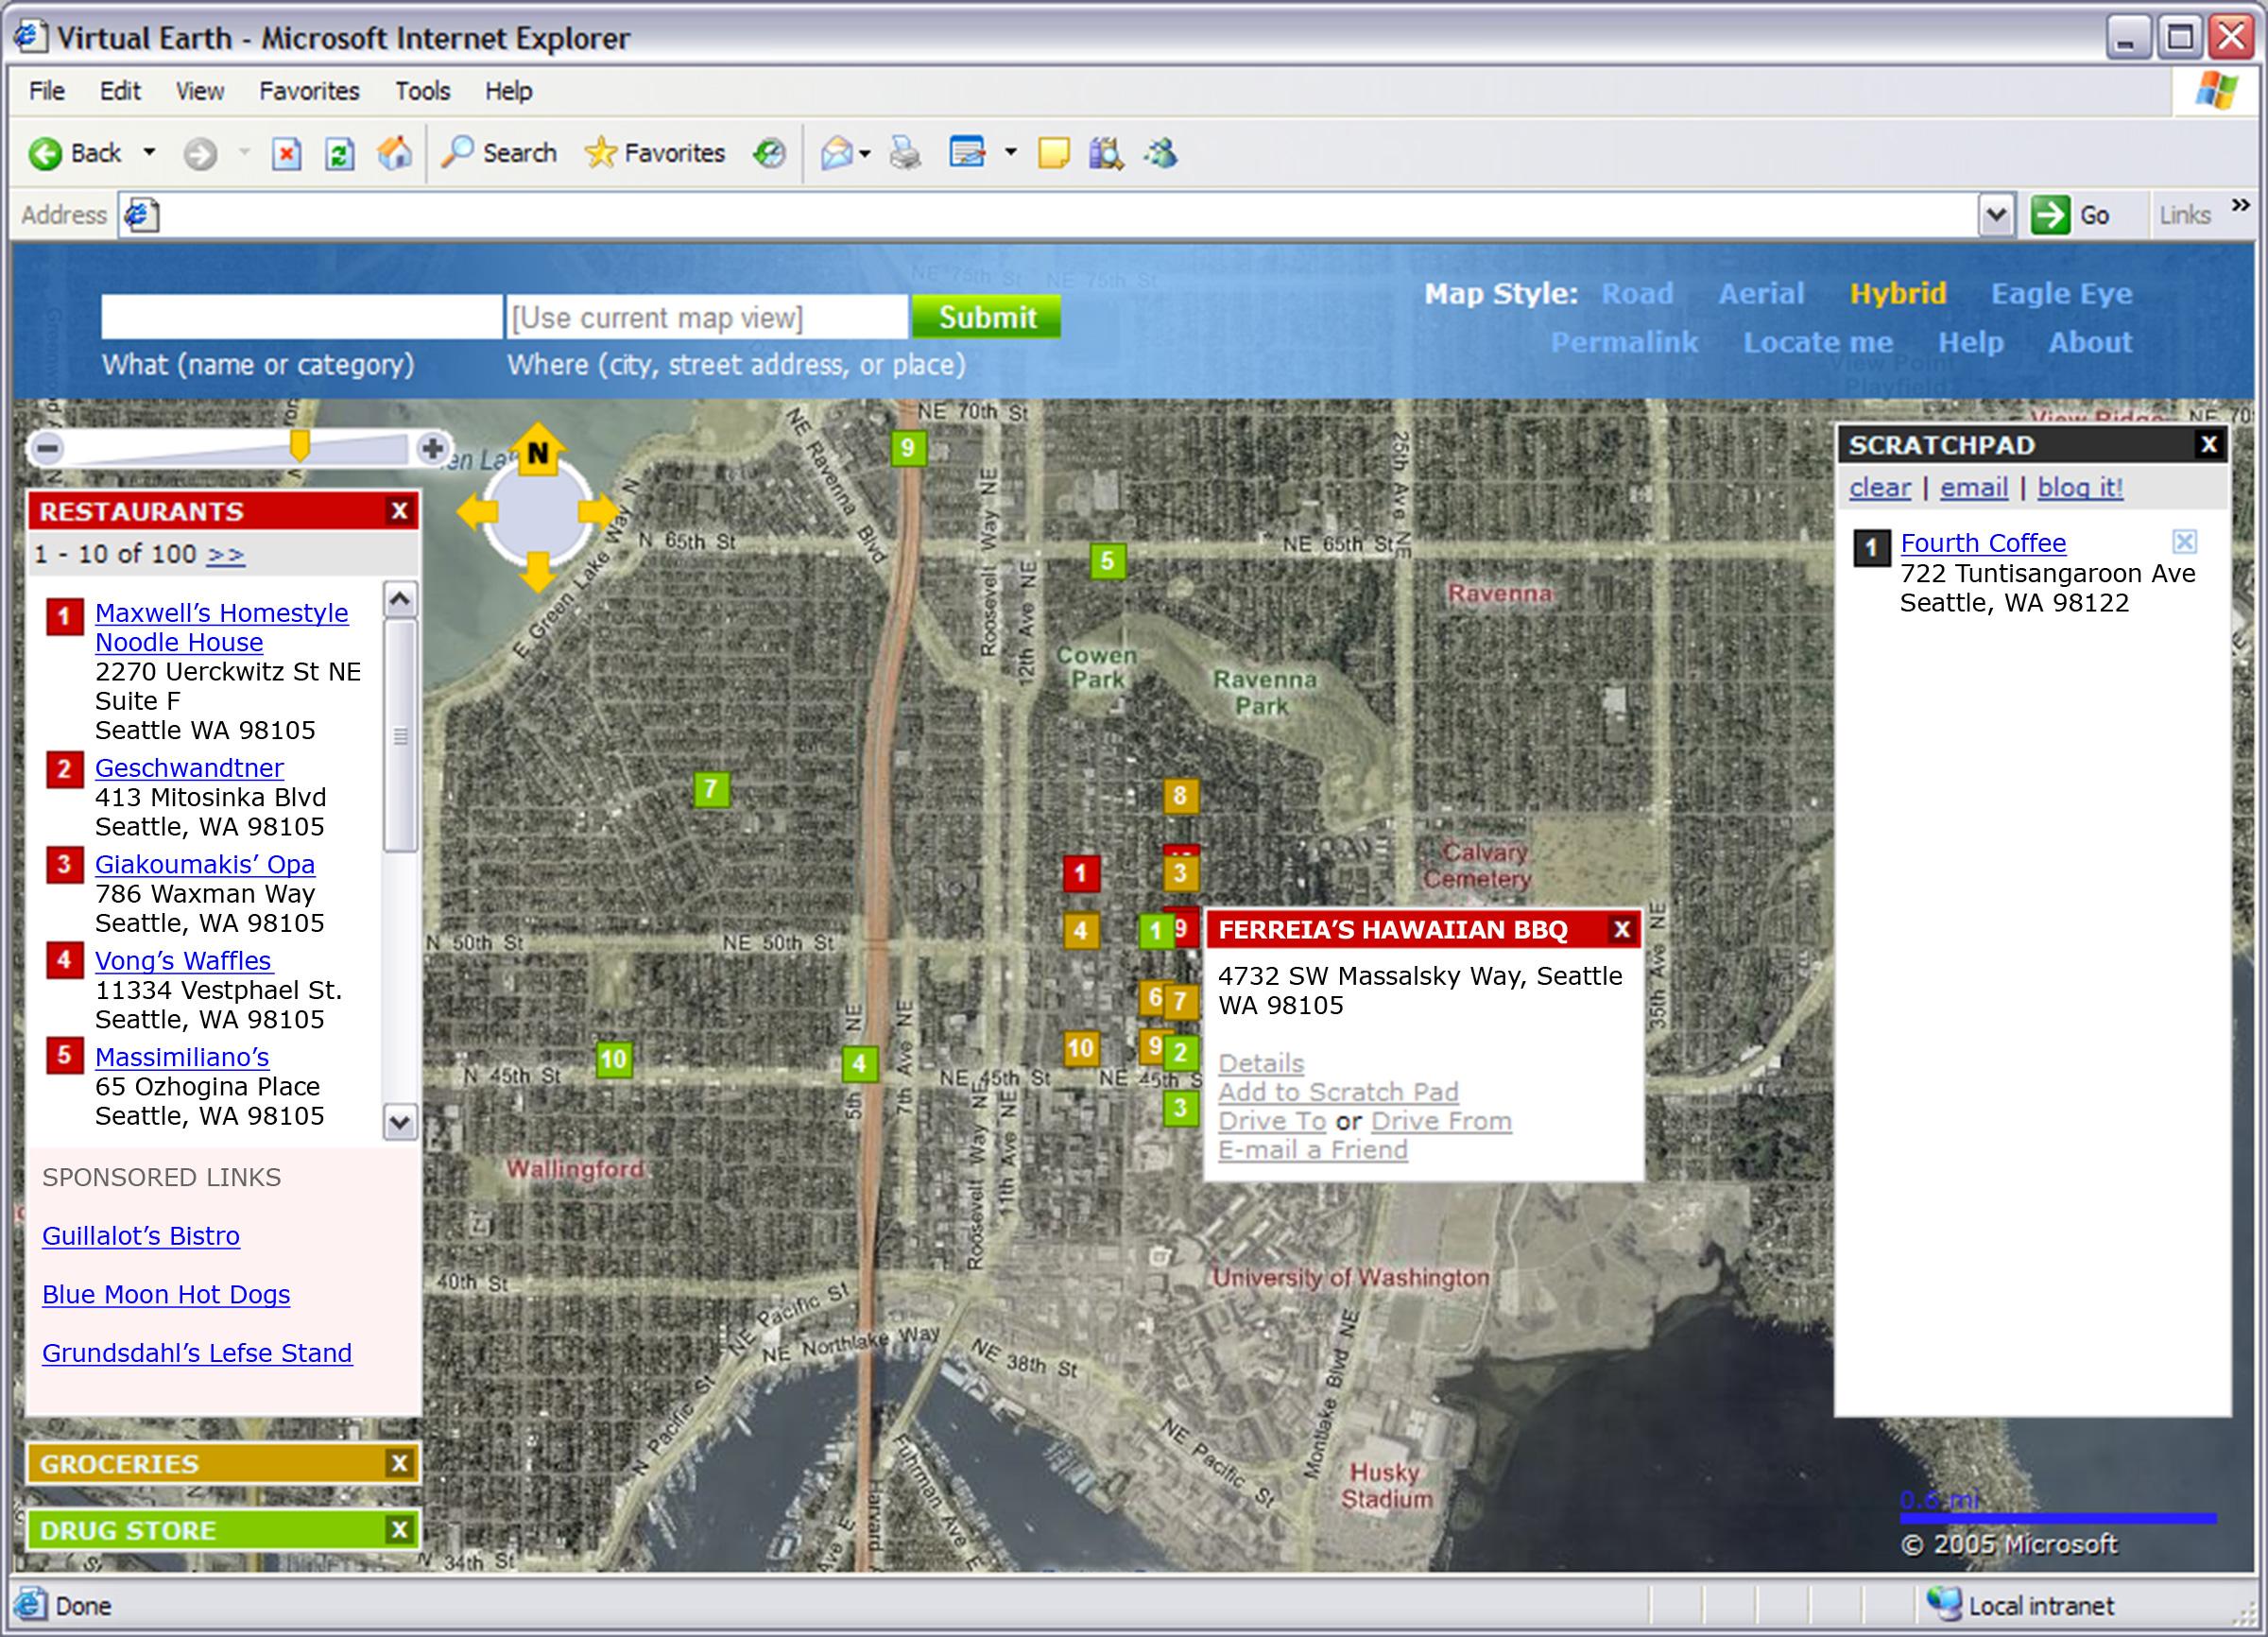Image resolution: width=2268 pixels, height=1637 pixels.
Task: Close the Groceries panel
Action: 399,1463
